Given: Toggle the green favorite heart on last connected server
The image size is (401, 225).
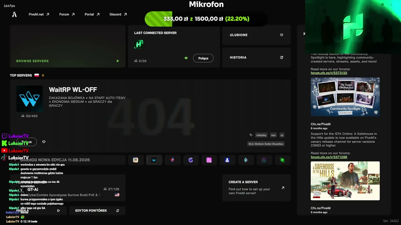Looking at the screenshot, I should pyautogui.click(x=186, y=58).
